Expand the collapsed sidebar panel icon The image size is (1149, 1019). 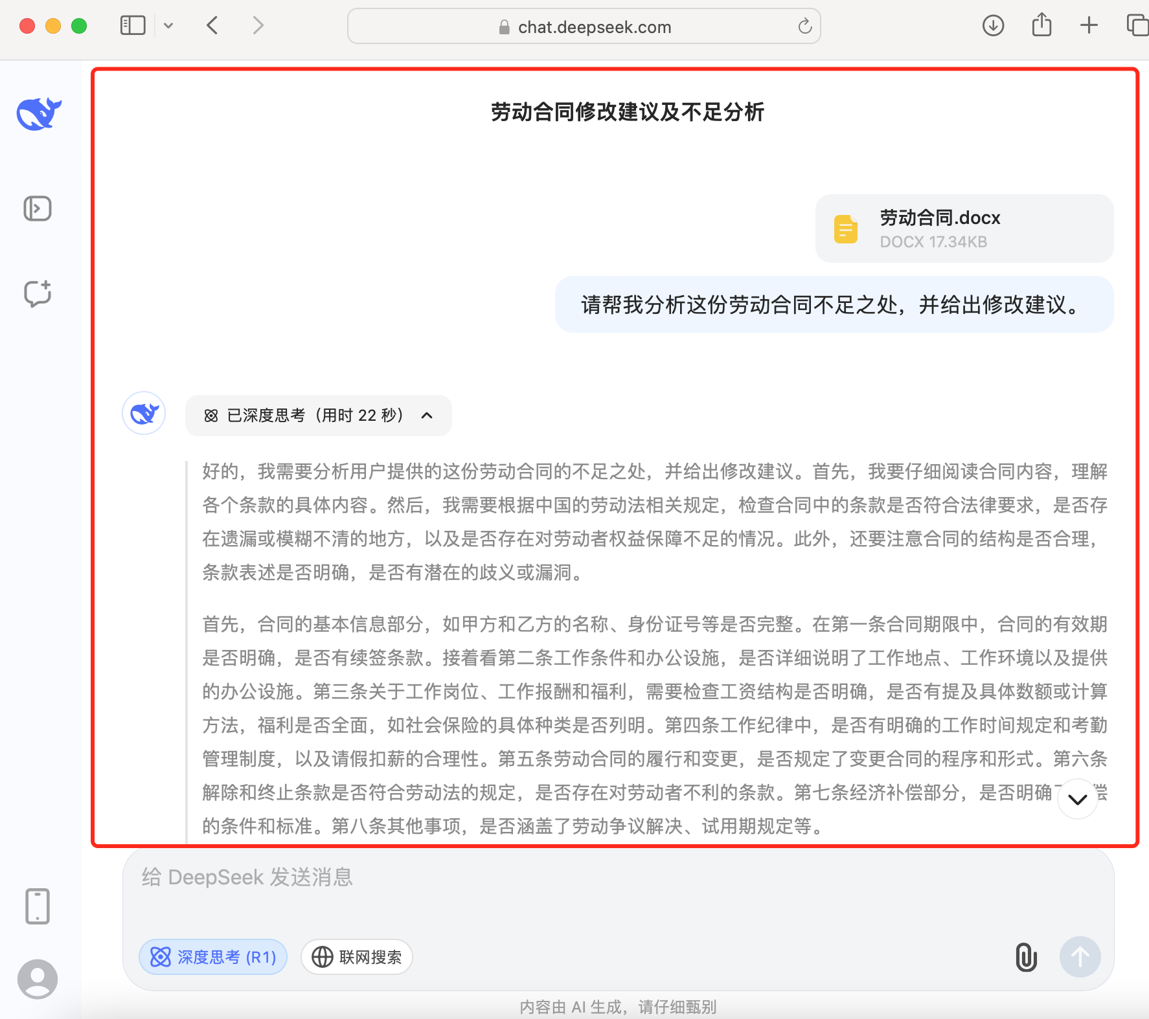(x=38, y=208)
